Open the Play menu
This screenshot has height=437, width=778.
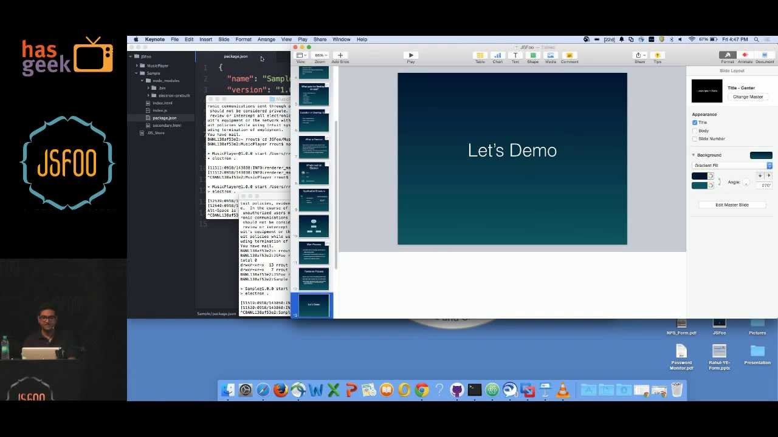[x=302, y=39]
